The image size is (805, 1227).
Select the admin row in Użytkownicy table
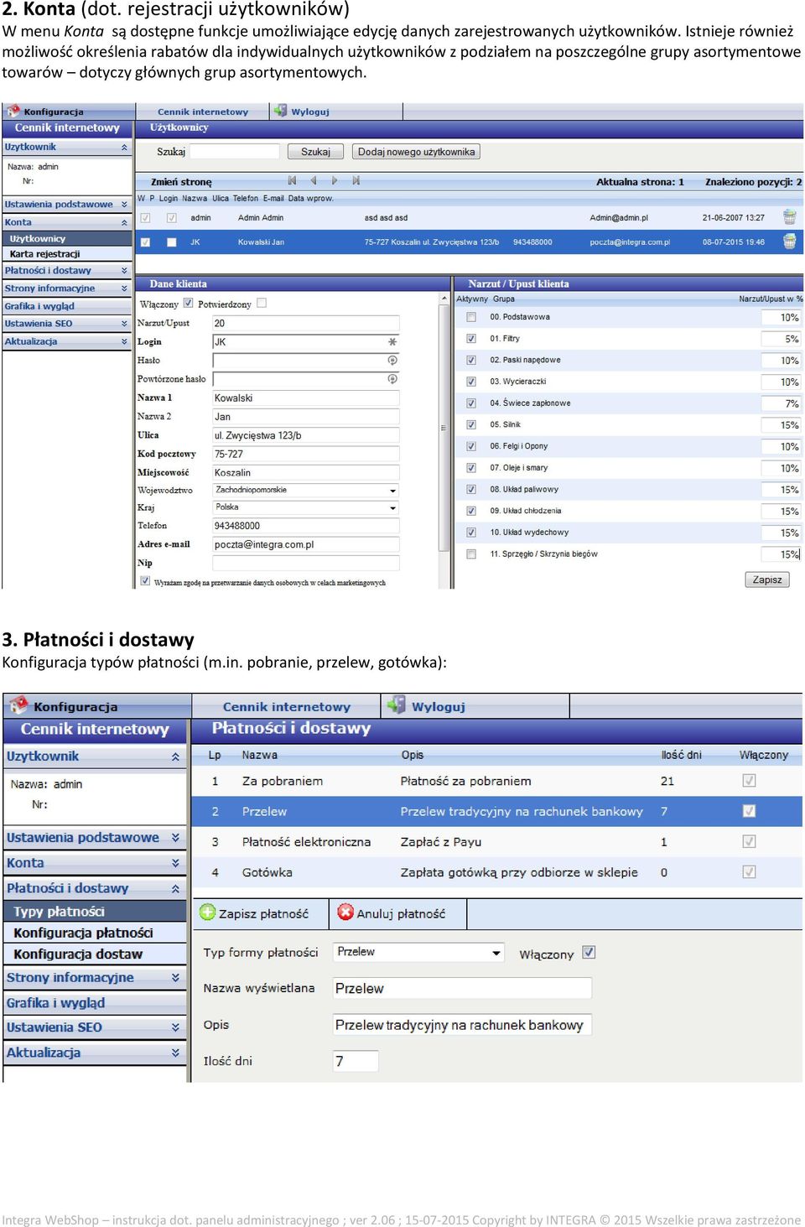pyautogui.click(x=469, y=217)
